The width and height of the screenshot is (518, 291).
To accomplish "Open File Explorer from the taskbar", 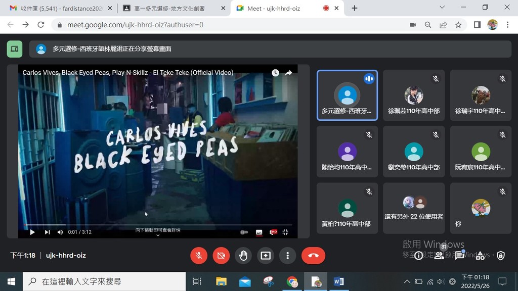I will [221, 281].
